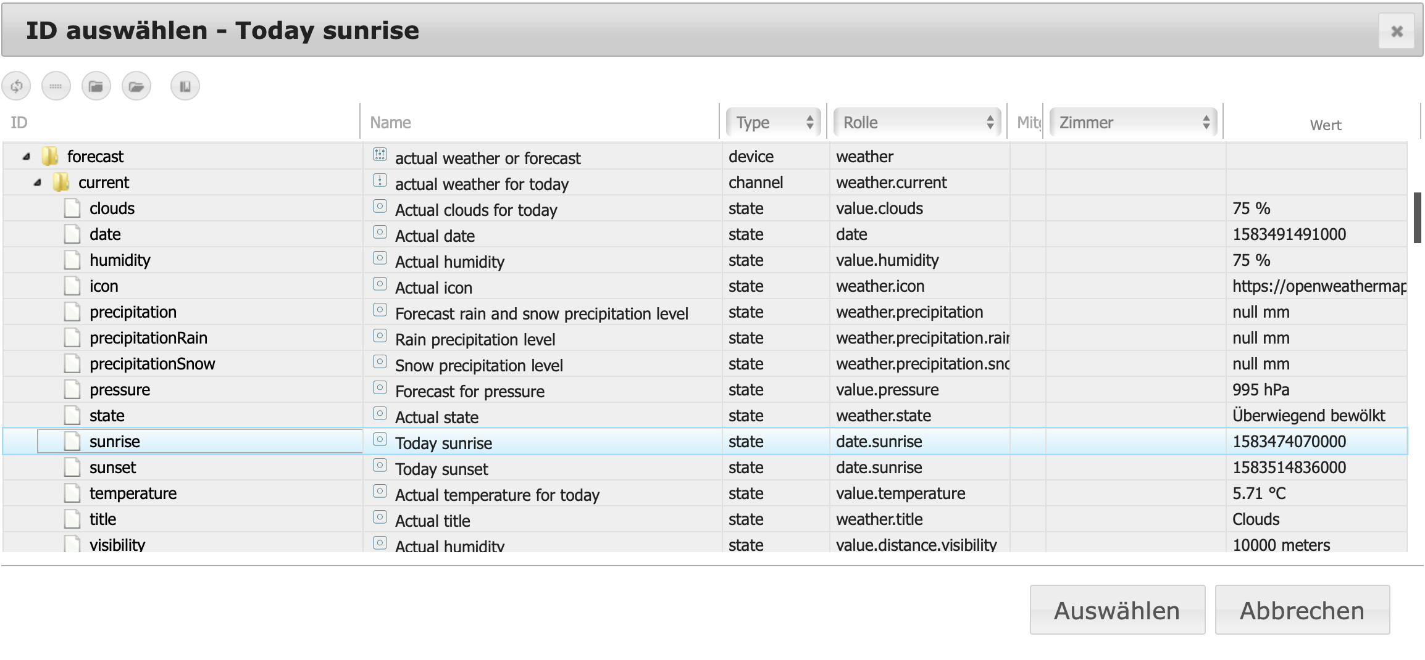
Task: Collapse the forecast tree node
Action: (27, 157)
